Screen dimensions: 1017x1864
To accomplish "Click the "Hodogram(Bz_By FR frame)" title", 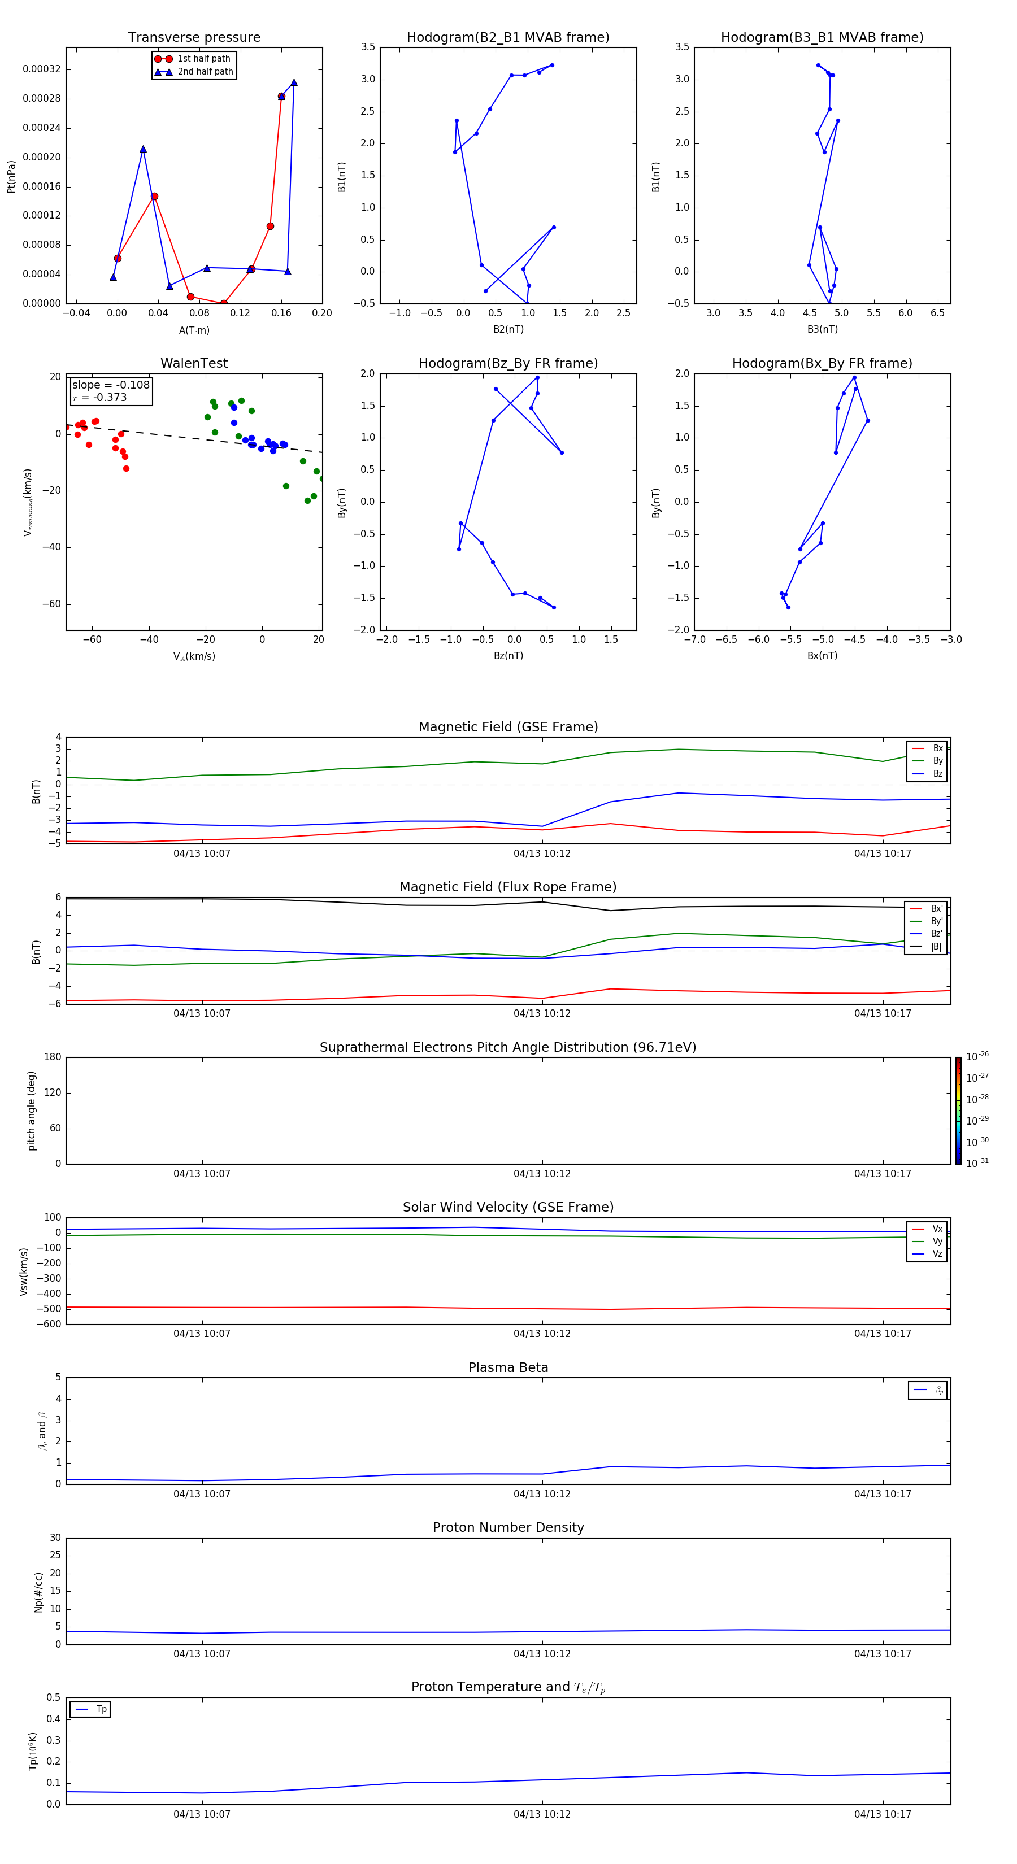I will [x=508, y=363].
